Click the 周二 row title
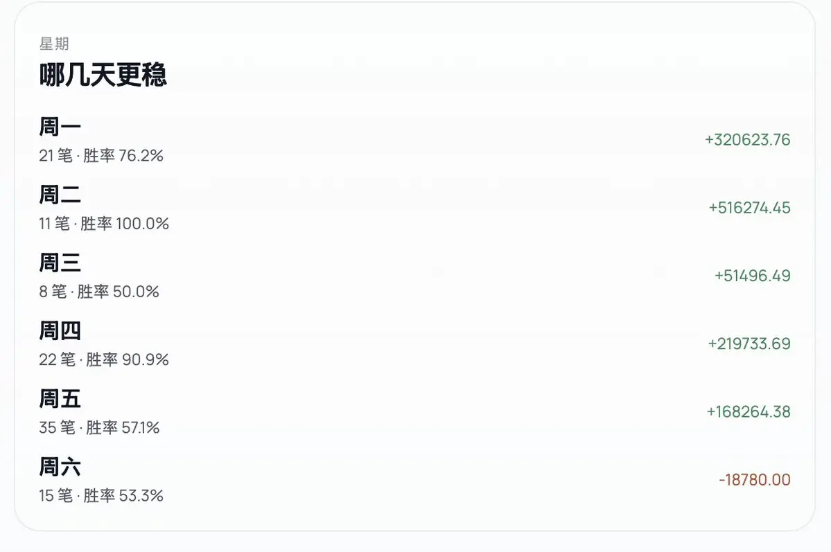Image resolution: width=831 pixels, height=552 pixels. click(x=60, y=195)
